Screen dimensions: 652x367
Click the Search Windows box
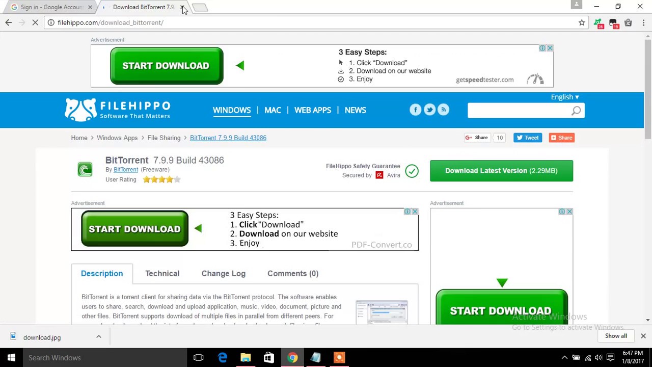104,357
